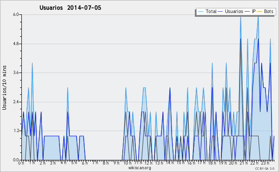Click the '14 h' x-axis tick label
The height and width of the screenshot is (172, 279).
(x=169, y=163)
